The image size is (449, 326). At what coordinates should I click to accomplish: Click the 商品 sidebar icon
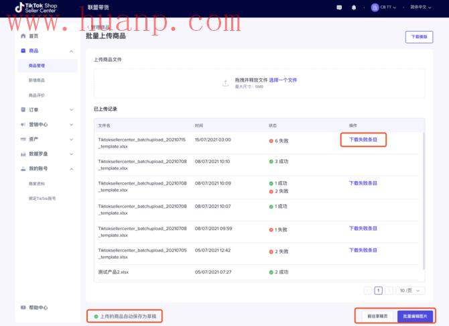click(x=23, y=51)
